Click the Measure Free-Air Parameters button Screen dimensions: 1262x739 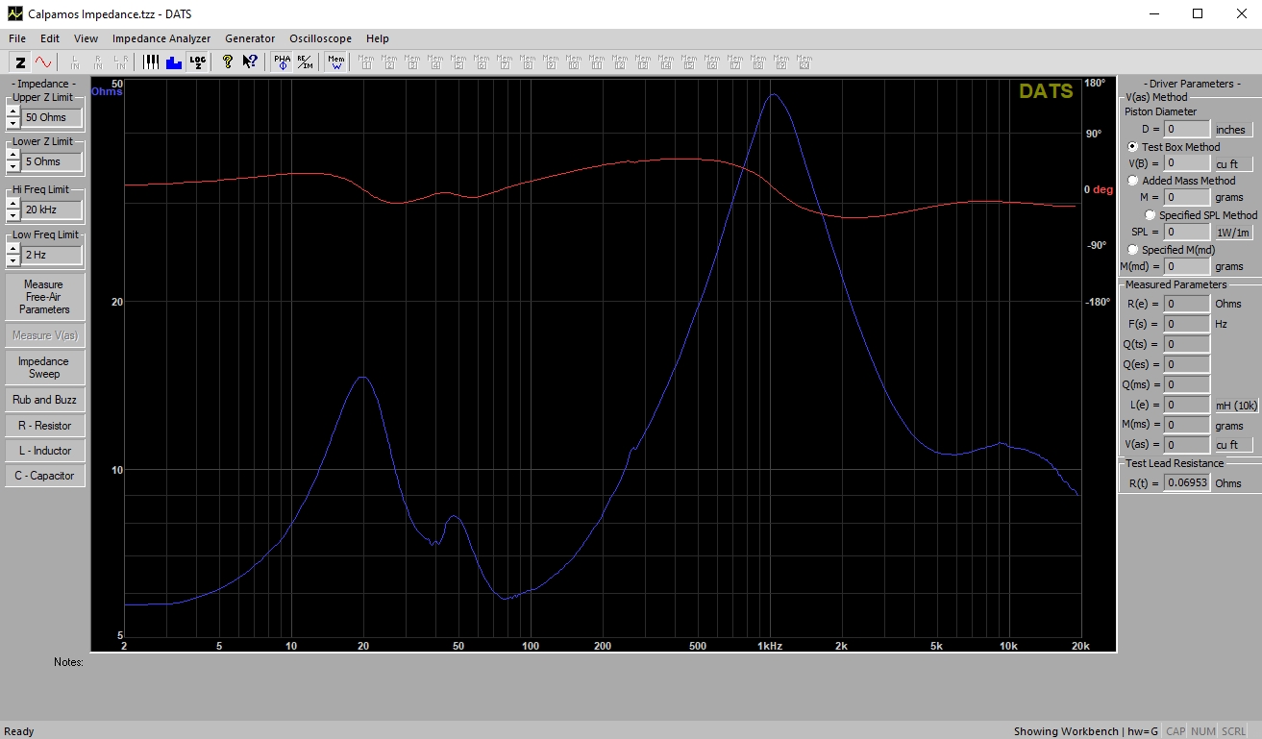click(x=44, y=297)
